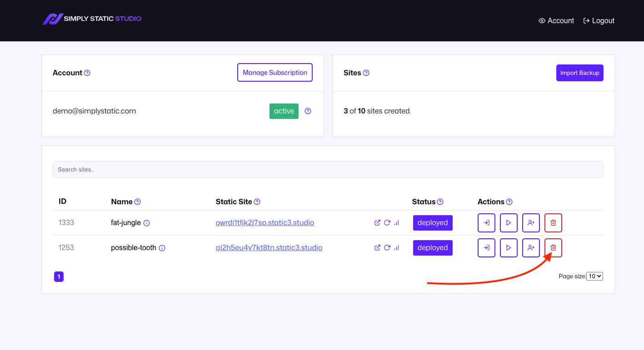Log into possible-tooth site with login icon
The height and width of the screenshot is (350, 644).
click(486, 248)
